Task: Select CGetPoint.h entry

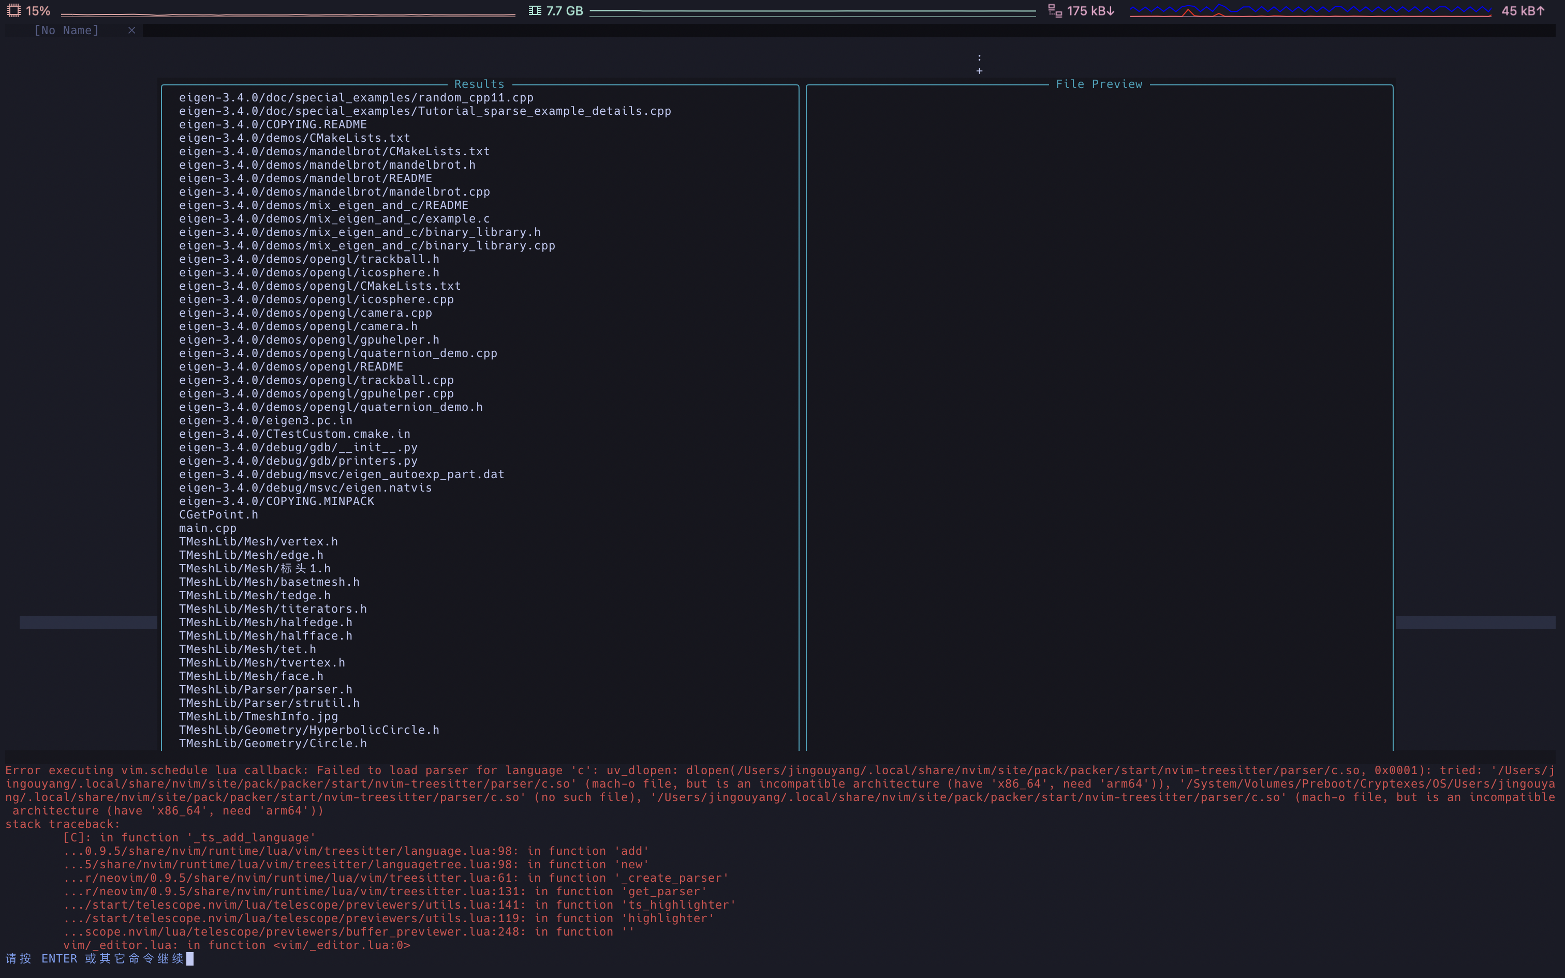Action: 218,515
